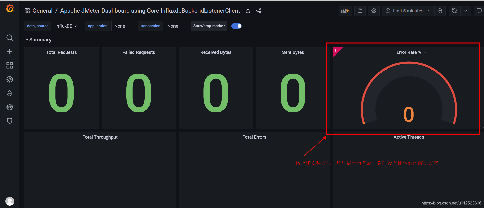Click the user avatar in sidebar
The width and height of the screenshot is (484, 208).
(10, 201)
